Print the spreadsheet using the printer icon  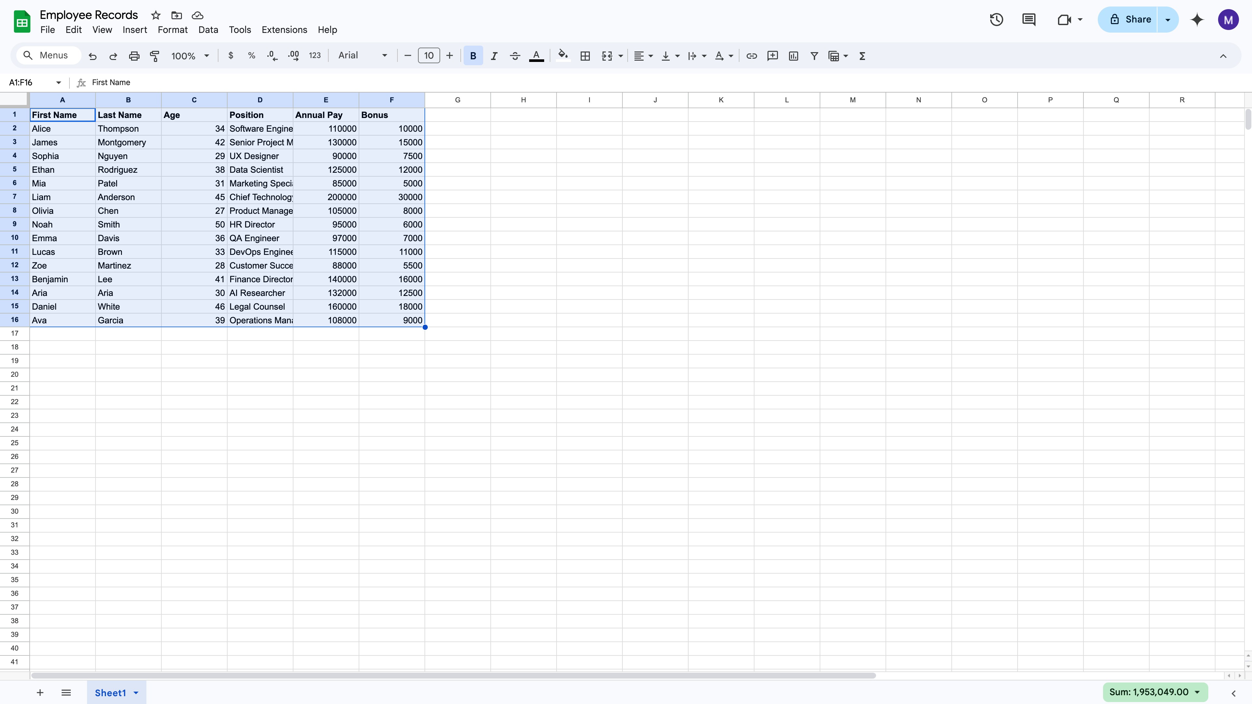(134, 56)
